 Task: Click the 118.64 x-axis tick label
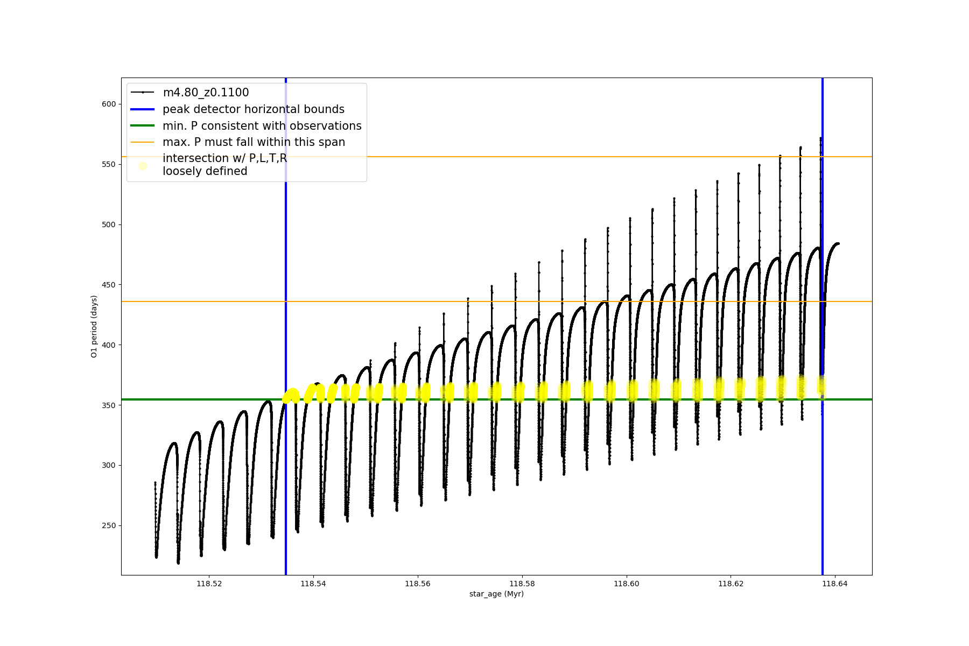point(835,584)
